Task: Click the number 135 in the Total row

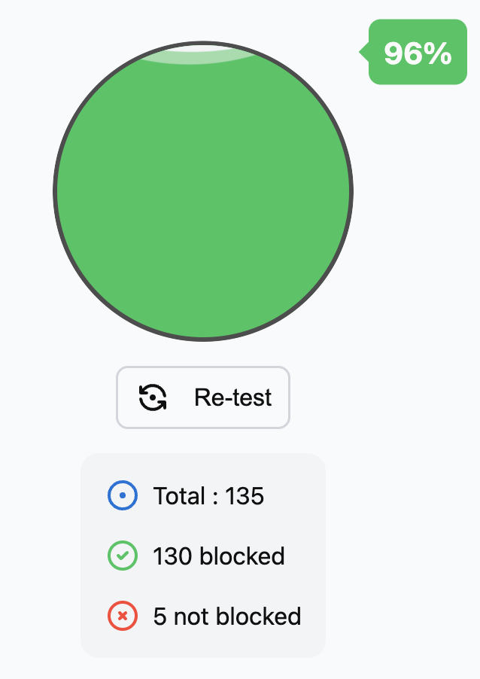Action: click(245, 496)
